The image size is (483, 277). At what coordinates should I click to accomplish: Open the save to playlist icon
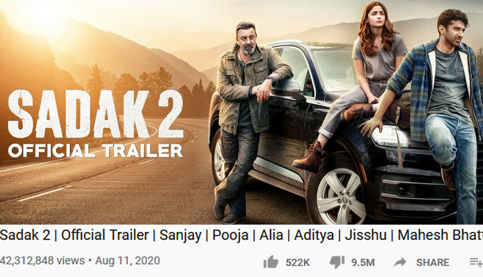click(476, 263)
